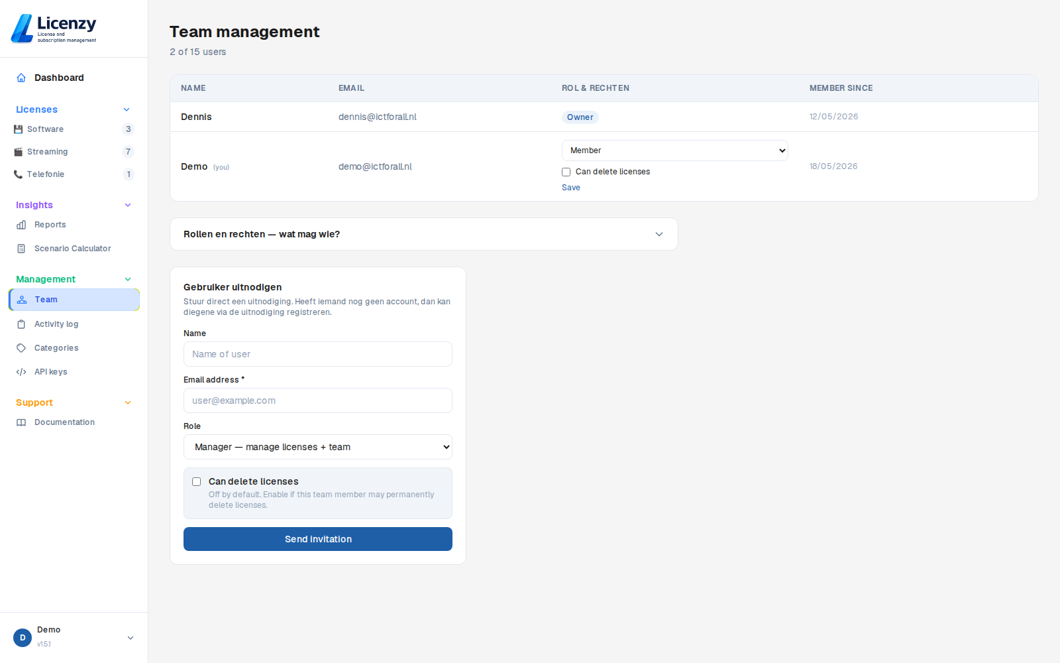Click the Management section heading
The image size is (1060, 663).
coord(46,279)
